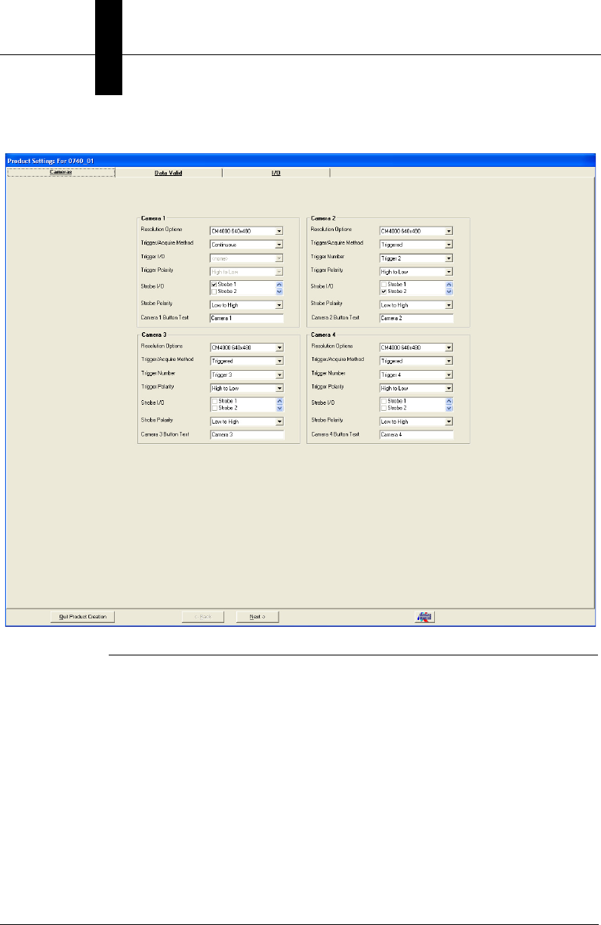Click in Camera 3 Button Text field

246,435
